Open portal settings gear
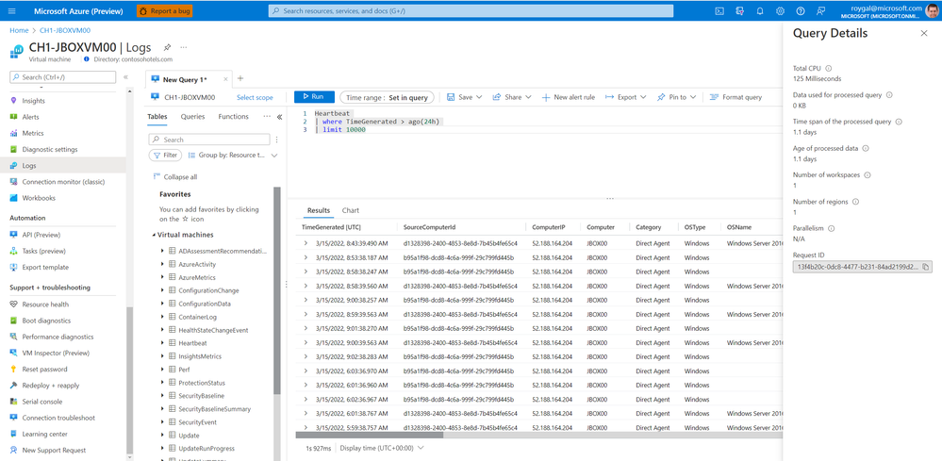 click(780, 10)
